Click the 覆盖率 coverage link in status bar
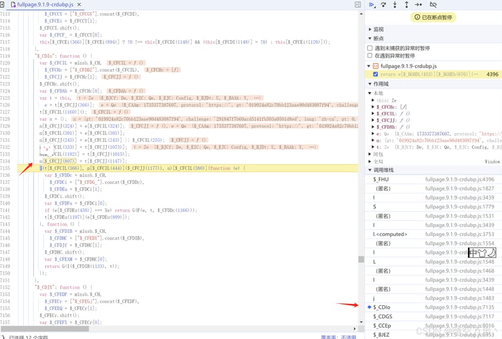 (x=338, y=337)
